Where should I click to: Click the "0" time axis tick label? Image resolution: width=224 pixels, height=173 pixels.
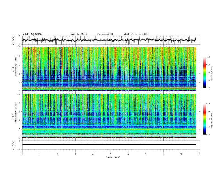coord(22,154)
